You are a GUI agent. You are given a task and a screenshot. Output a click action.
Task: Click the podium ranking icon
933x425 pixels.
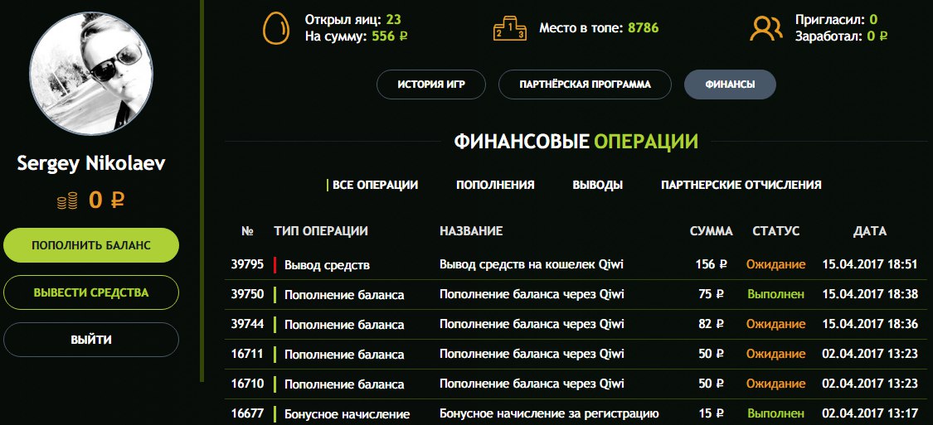[508, 28]
